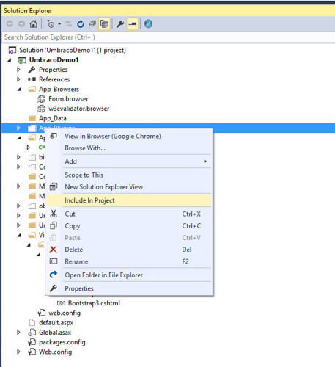The width and height of the screenshot is (335, 367).
Task: Open Pending Changes Filter clock icon
Action: click(51, 23)
